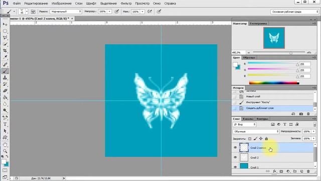Toggle lock image pixels brush icon
Image resolution: width=321 pixels, height=181 pixels.
pos(255,139)
